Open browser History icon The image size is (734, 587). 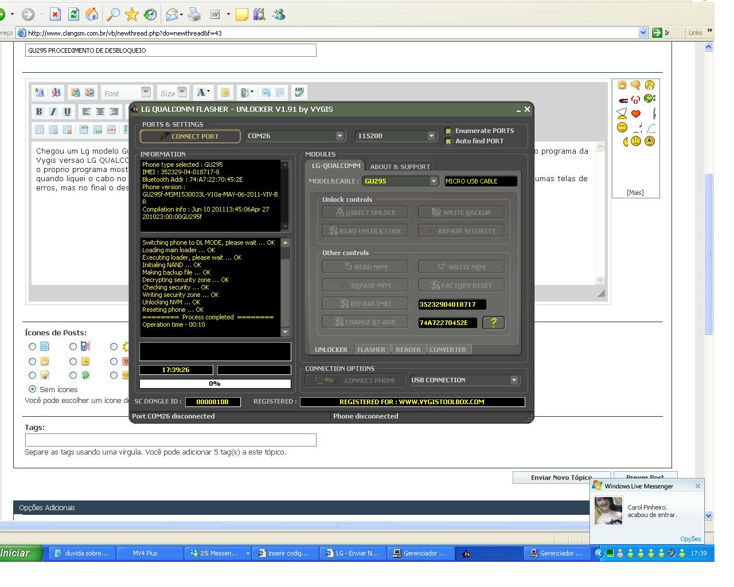[150, 14]
